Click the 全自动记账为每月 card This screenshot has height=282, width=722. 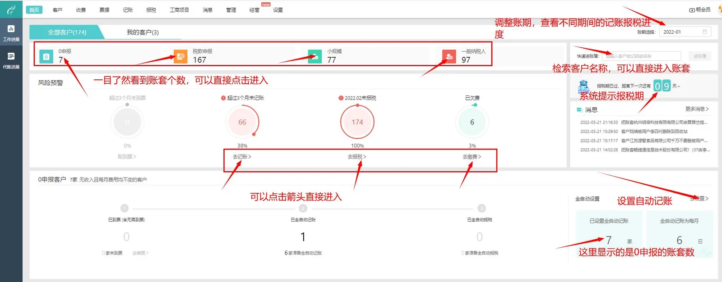tap(679, 233)
